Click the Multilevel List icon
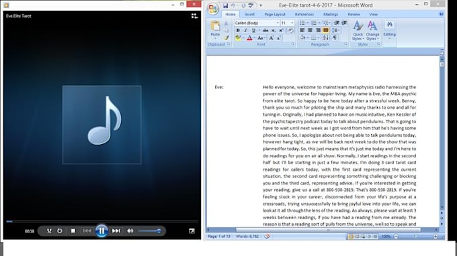This screenshot has height=256, width=457. tap(325, 23)
